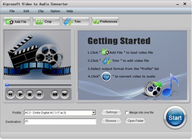Click the Open Folder button
Viewport: 192px width, 139px height.
pos(135,121)
